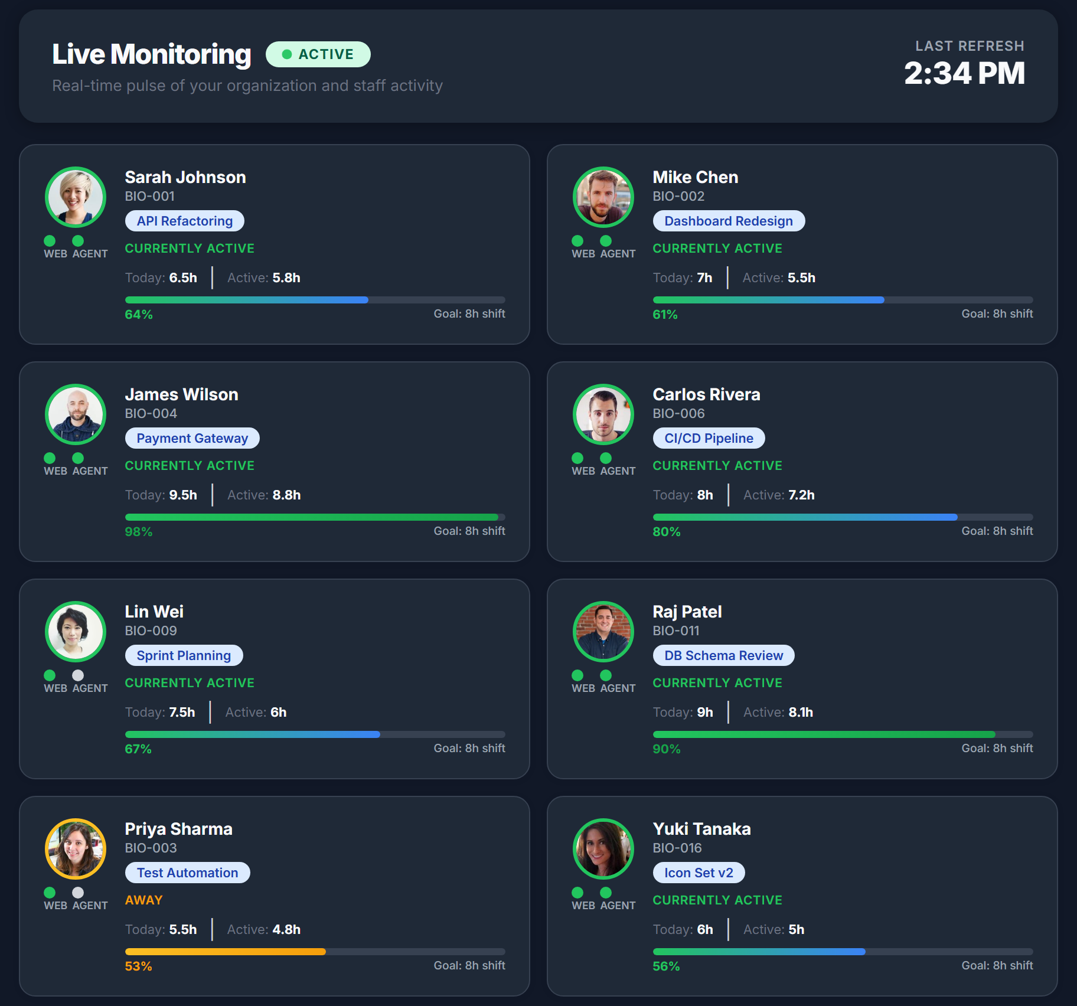Click the Raj Patel name

point(687,612)
